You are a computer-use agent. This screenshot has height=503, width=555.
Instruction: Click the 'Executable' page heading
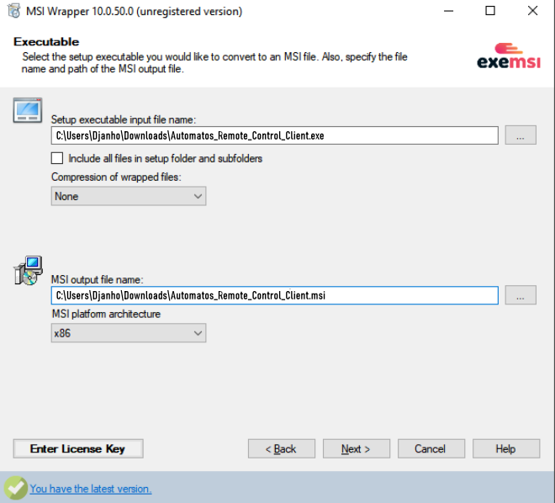[x=46, y=42]
